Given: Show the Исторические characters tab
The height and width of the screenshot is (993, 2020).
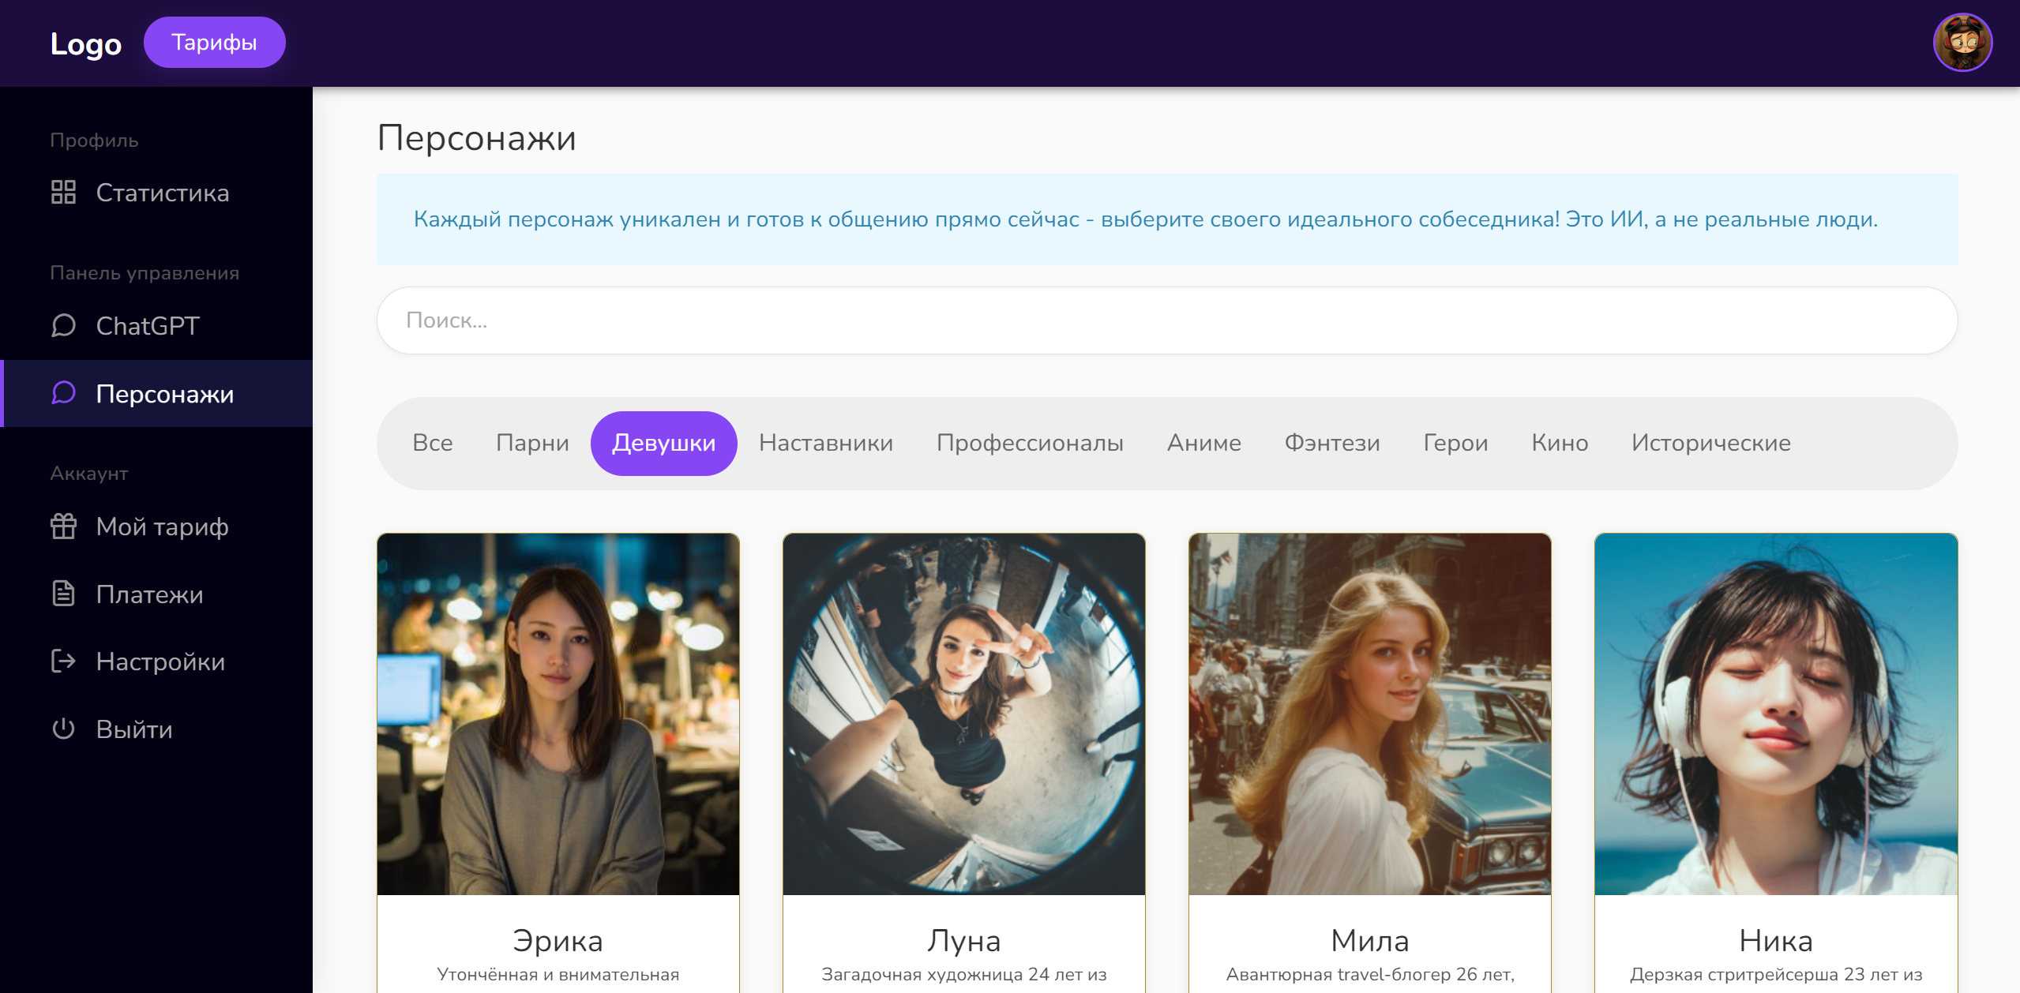Looking at the screenshot, I should click(x=1710, y=443).
